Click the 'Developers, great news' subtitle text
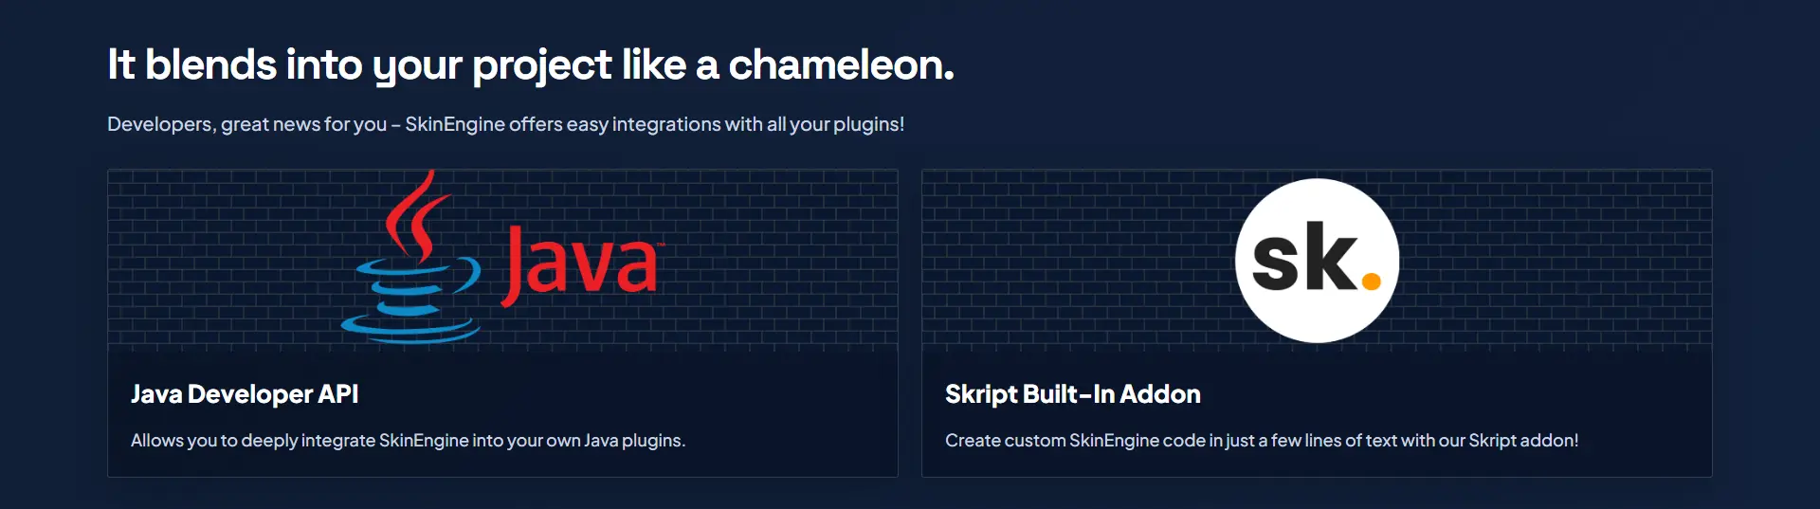Screen dimensions: 1820x509 505,124
